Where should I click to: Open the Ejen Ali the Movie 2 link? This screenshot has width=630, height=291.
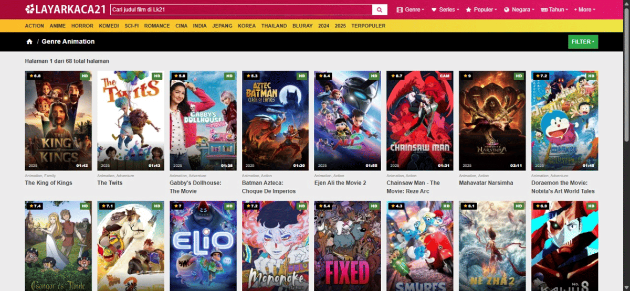tap(340, 183)
